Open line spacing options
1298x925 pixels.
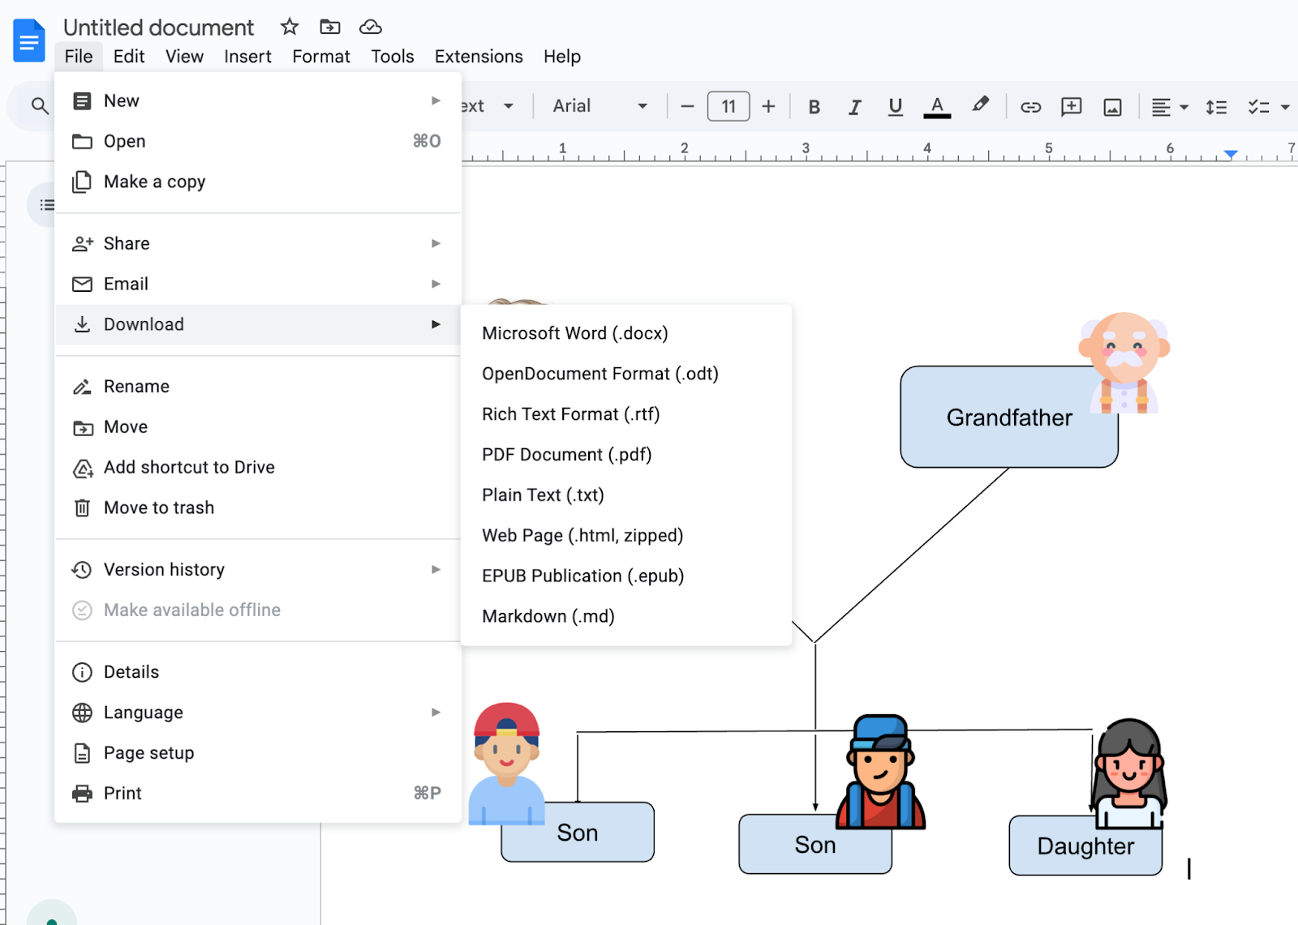[x=1215, y=106]
